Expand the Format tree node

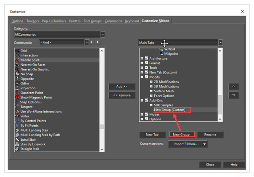[142, 63]
